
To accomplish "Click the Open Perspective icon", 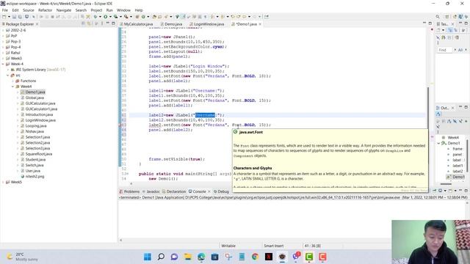I will coord(447,17).
